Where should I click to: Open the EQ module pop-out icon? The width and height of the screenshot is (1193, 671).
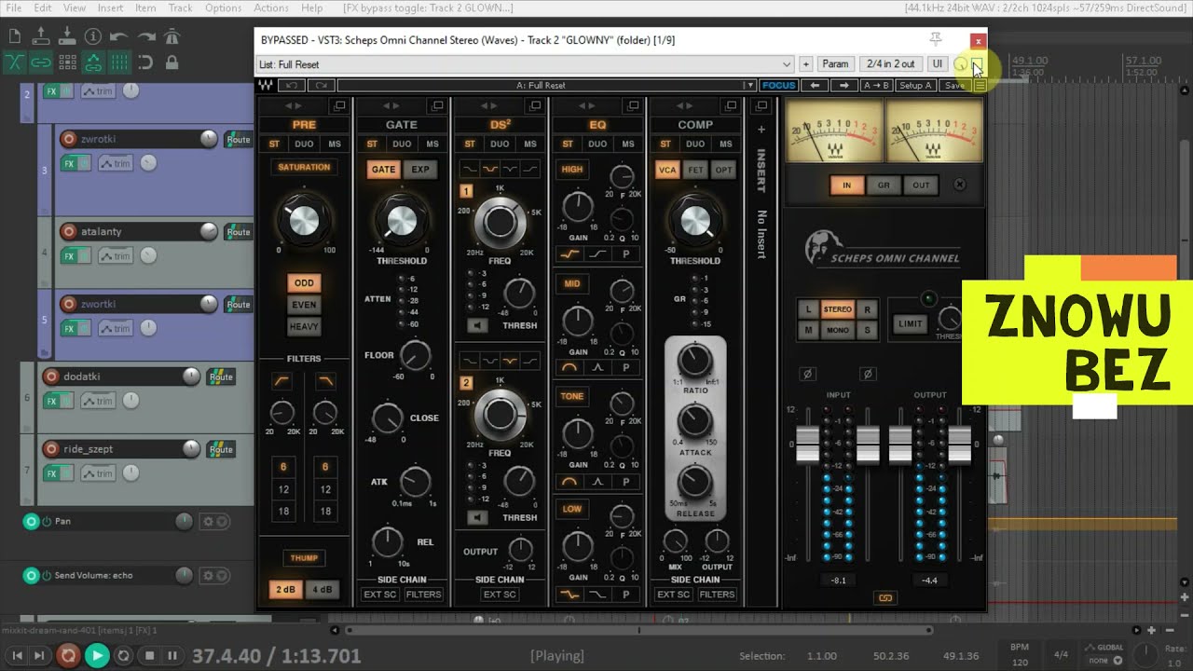634,106
